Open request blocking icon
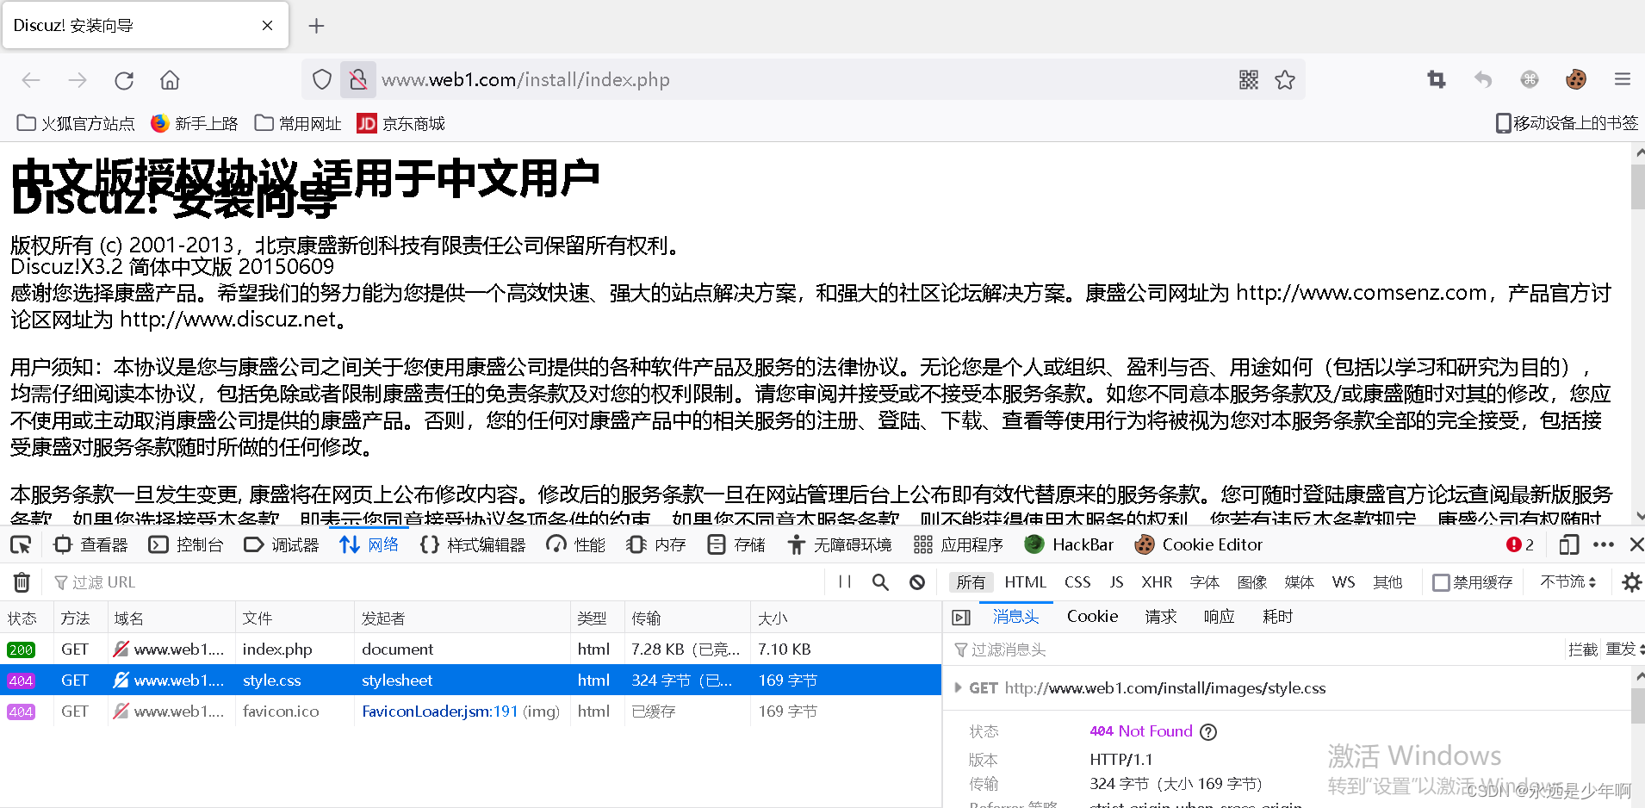The image size is (1645, 808). pyautogui.click(x=917, y=582)
